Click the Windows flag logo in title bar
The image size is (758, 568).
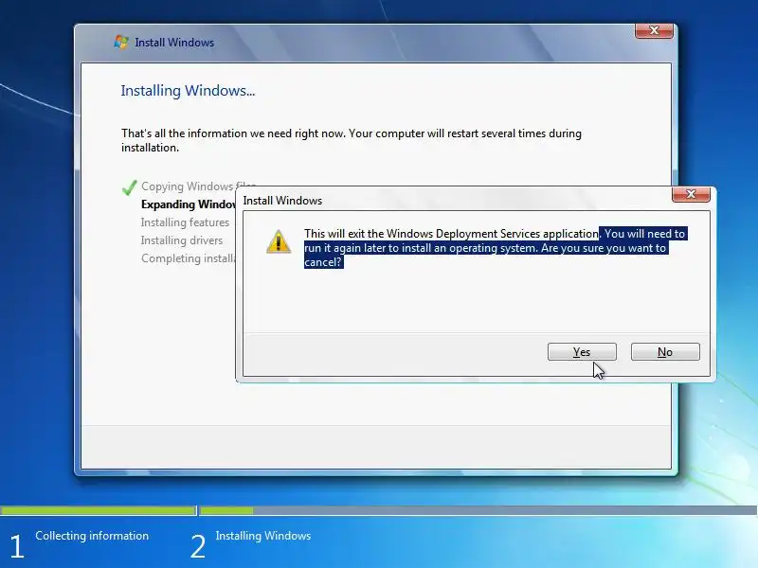121,42
